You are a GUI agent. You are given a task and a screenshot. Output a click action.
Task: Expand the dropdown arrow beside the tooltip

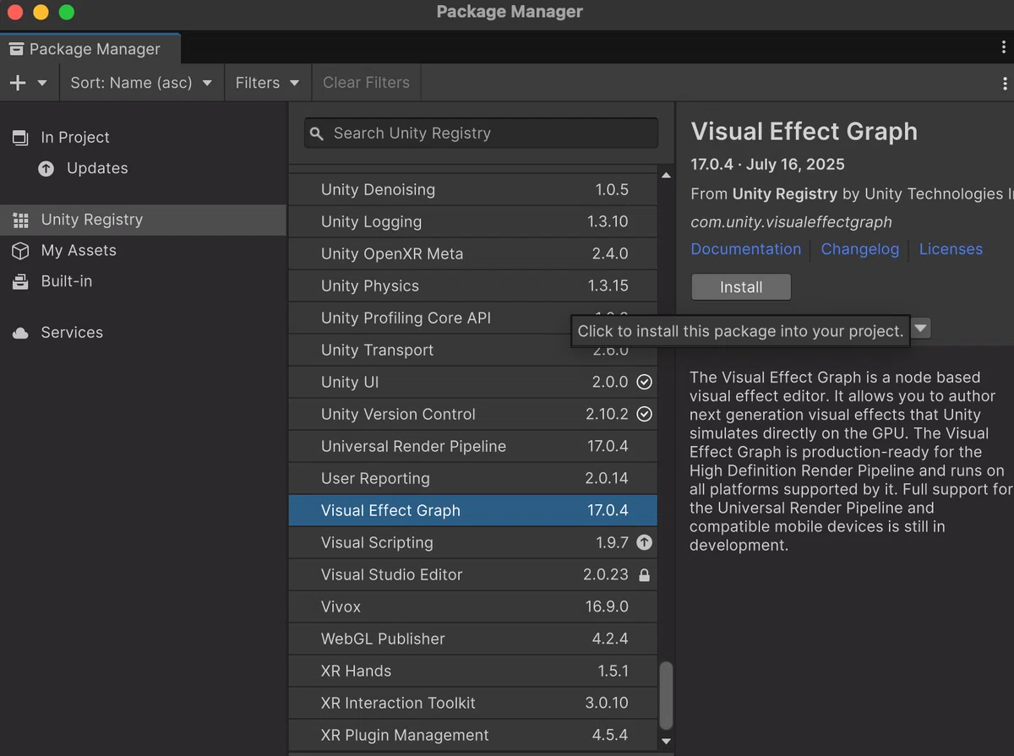[921, 329]
